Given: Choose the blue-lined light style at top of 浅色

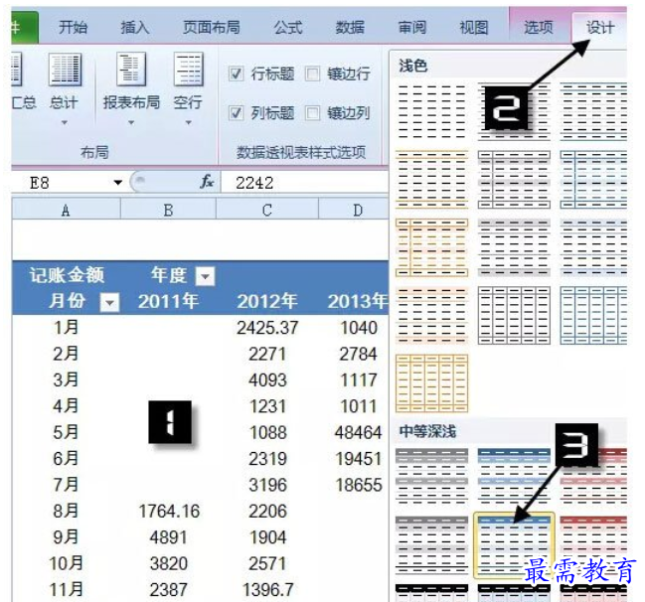Looking at the screenshot, I should point(593,111).
